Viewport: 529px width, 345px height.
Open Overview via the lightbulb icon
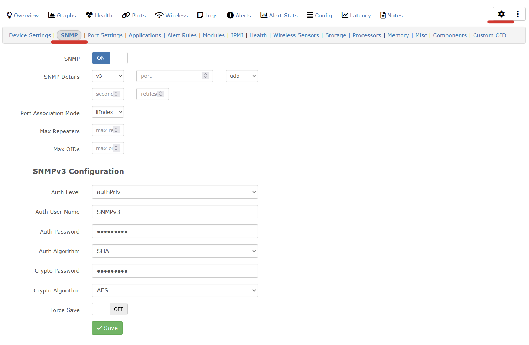tap(10, 15)
